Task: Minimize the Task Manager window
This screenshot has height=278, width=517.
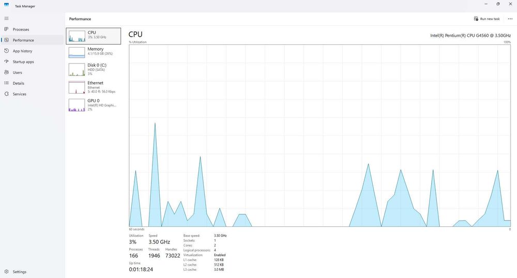Action: pyautogui.click(x=485, y=4)
